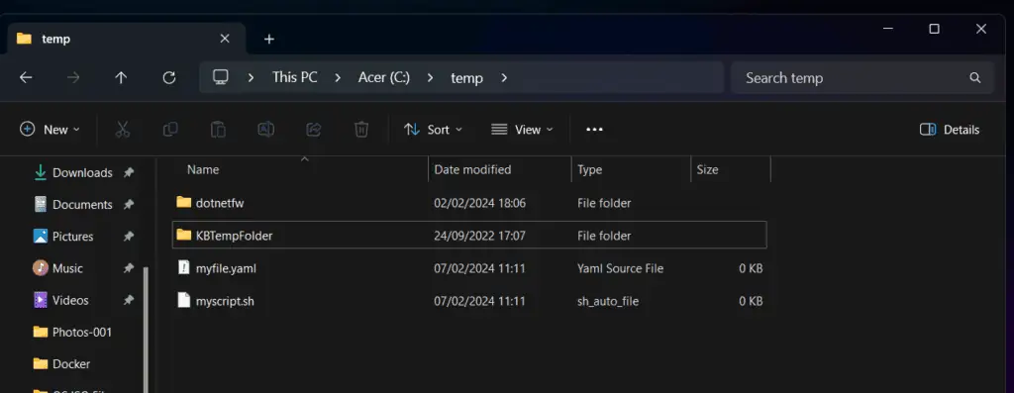Screen dimensions: 1014x393
Task: Click the pin icon next to Videos
Action: tap(129, 300)
